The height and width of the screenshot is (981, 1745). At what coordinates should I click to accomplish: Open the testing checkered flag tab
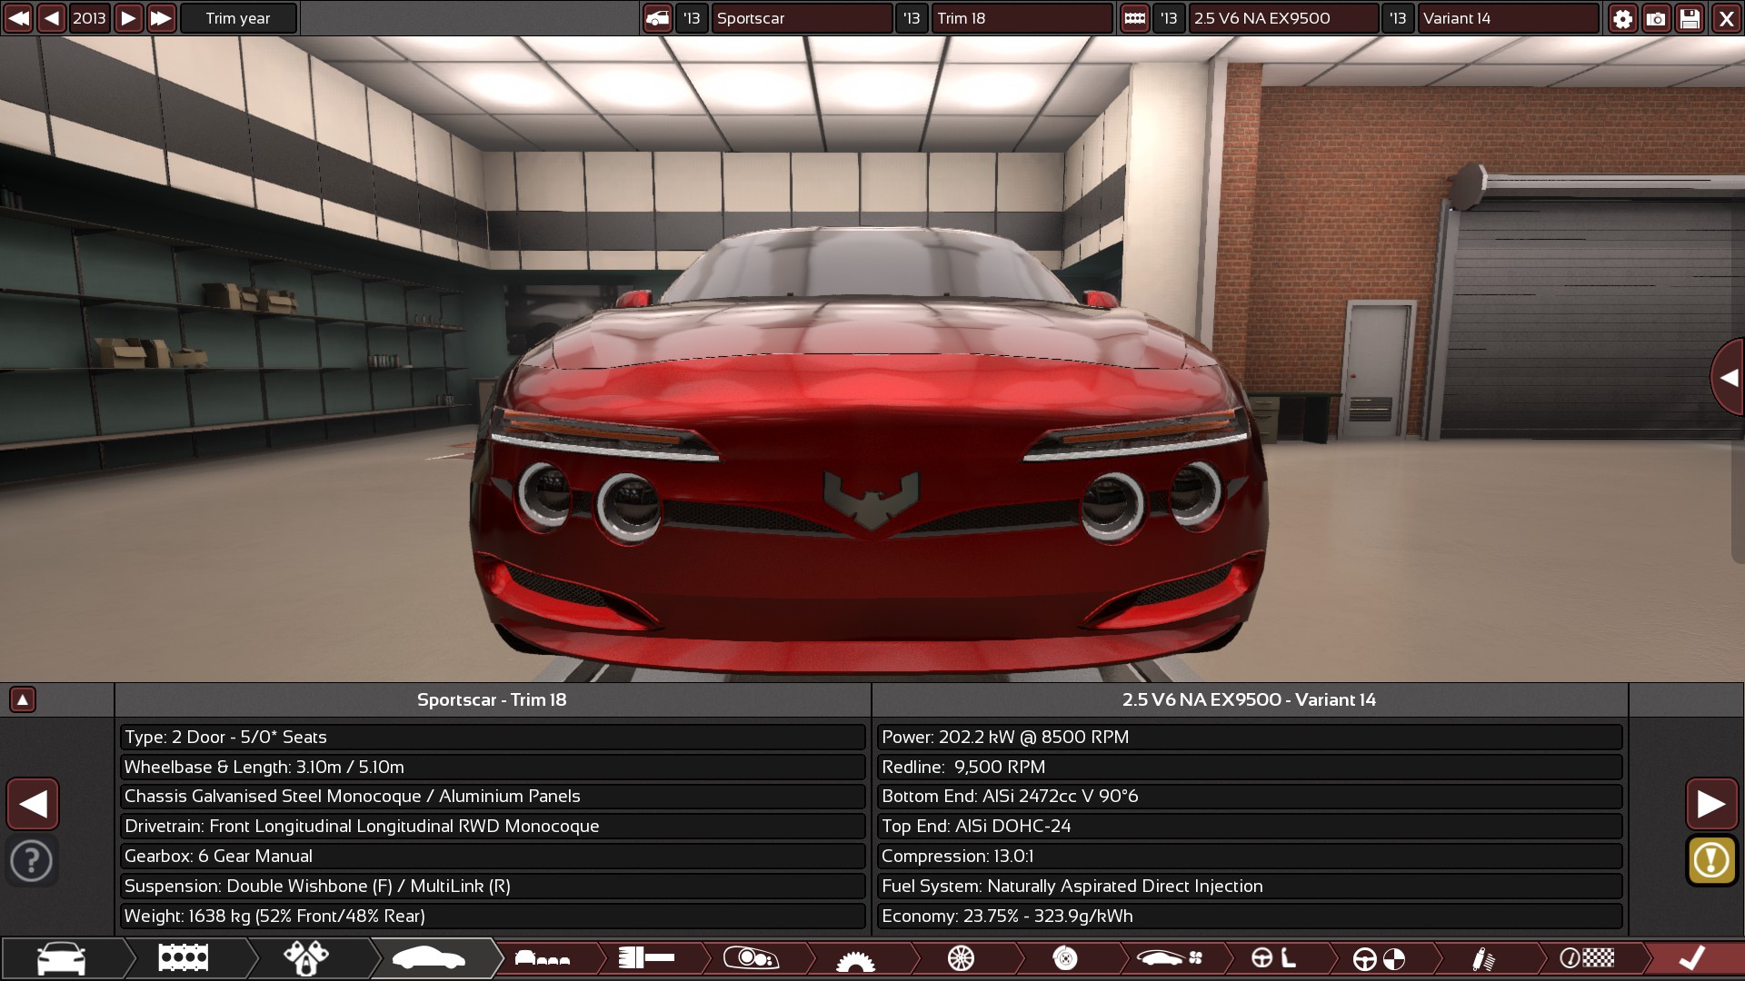(x=1588, y=958)
